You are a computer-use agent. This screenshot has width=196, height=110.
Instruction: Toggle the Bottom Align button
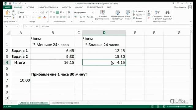coord(57,12)
